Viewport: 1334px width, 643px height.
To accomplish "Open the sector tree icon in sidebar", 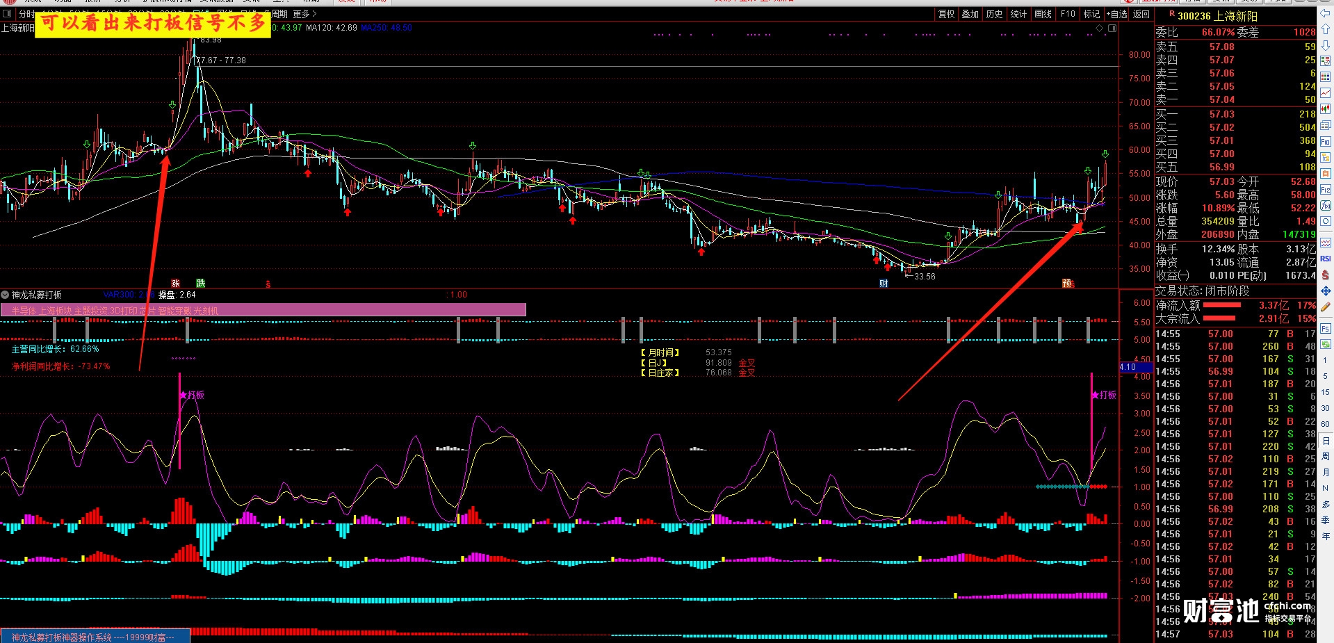I will coord(1326,157).
